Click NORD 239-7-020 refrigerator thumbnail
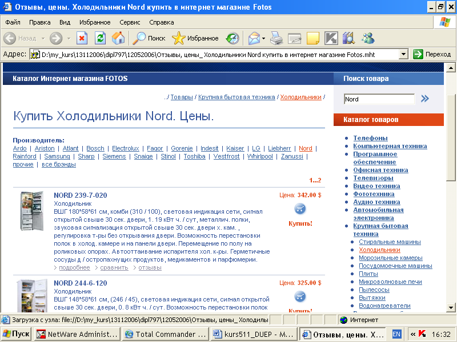Image resolution: width=457 pixels, height=342 pixels. pos(32,211)
